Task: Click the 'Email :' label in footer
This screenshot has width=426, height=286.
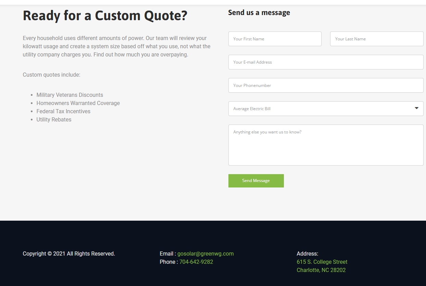Action: (x=168, y=254)
